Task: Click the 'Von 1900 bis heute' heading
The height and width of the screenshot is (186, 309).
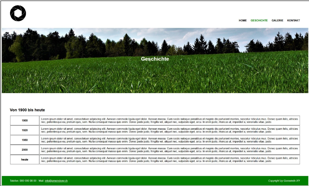Action: click(x=27, y=110)
